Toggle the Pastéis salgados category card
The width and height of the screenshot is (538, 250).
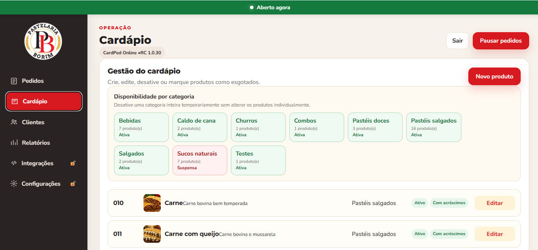coord(434,127)
